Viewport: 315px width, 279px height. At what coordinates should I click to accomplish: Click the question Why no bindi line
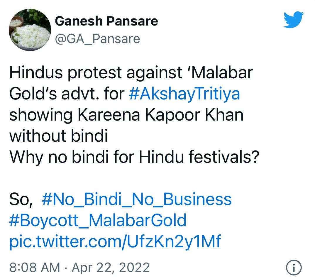[x=135, y=157]
